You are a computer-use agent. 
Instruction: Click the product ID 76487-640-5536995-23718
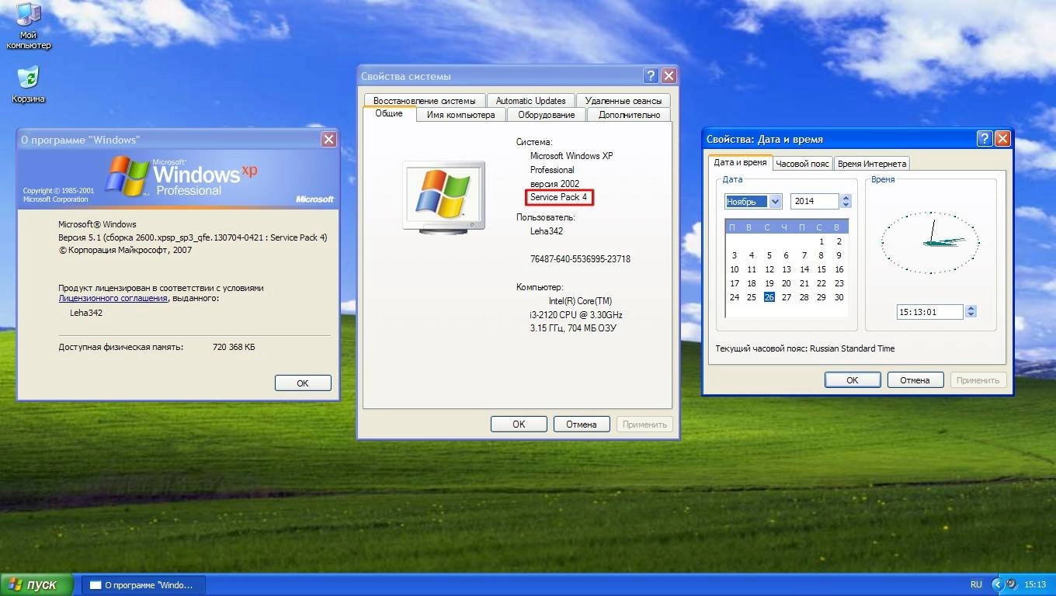580,259
